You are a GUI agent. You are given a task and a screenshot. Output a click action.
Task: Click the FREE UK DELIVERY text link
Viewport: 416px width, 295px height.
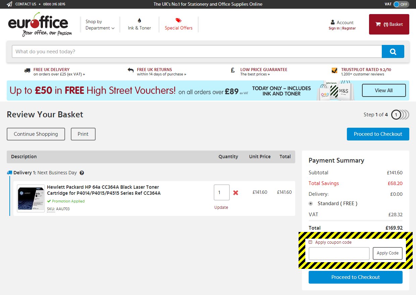click(x=52, y=70)
